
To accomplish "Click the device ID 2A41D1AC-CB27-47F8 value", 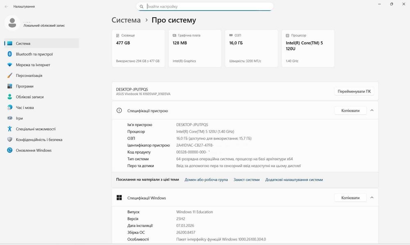I will click(195, 145).
